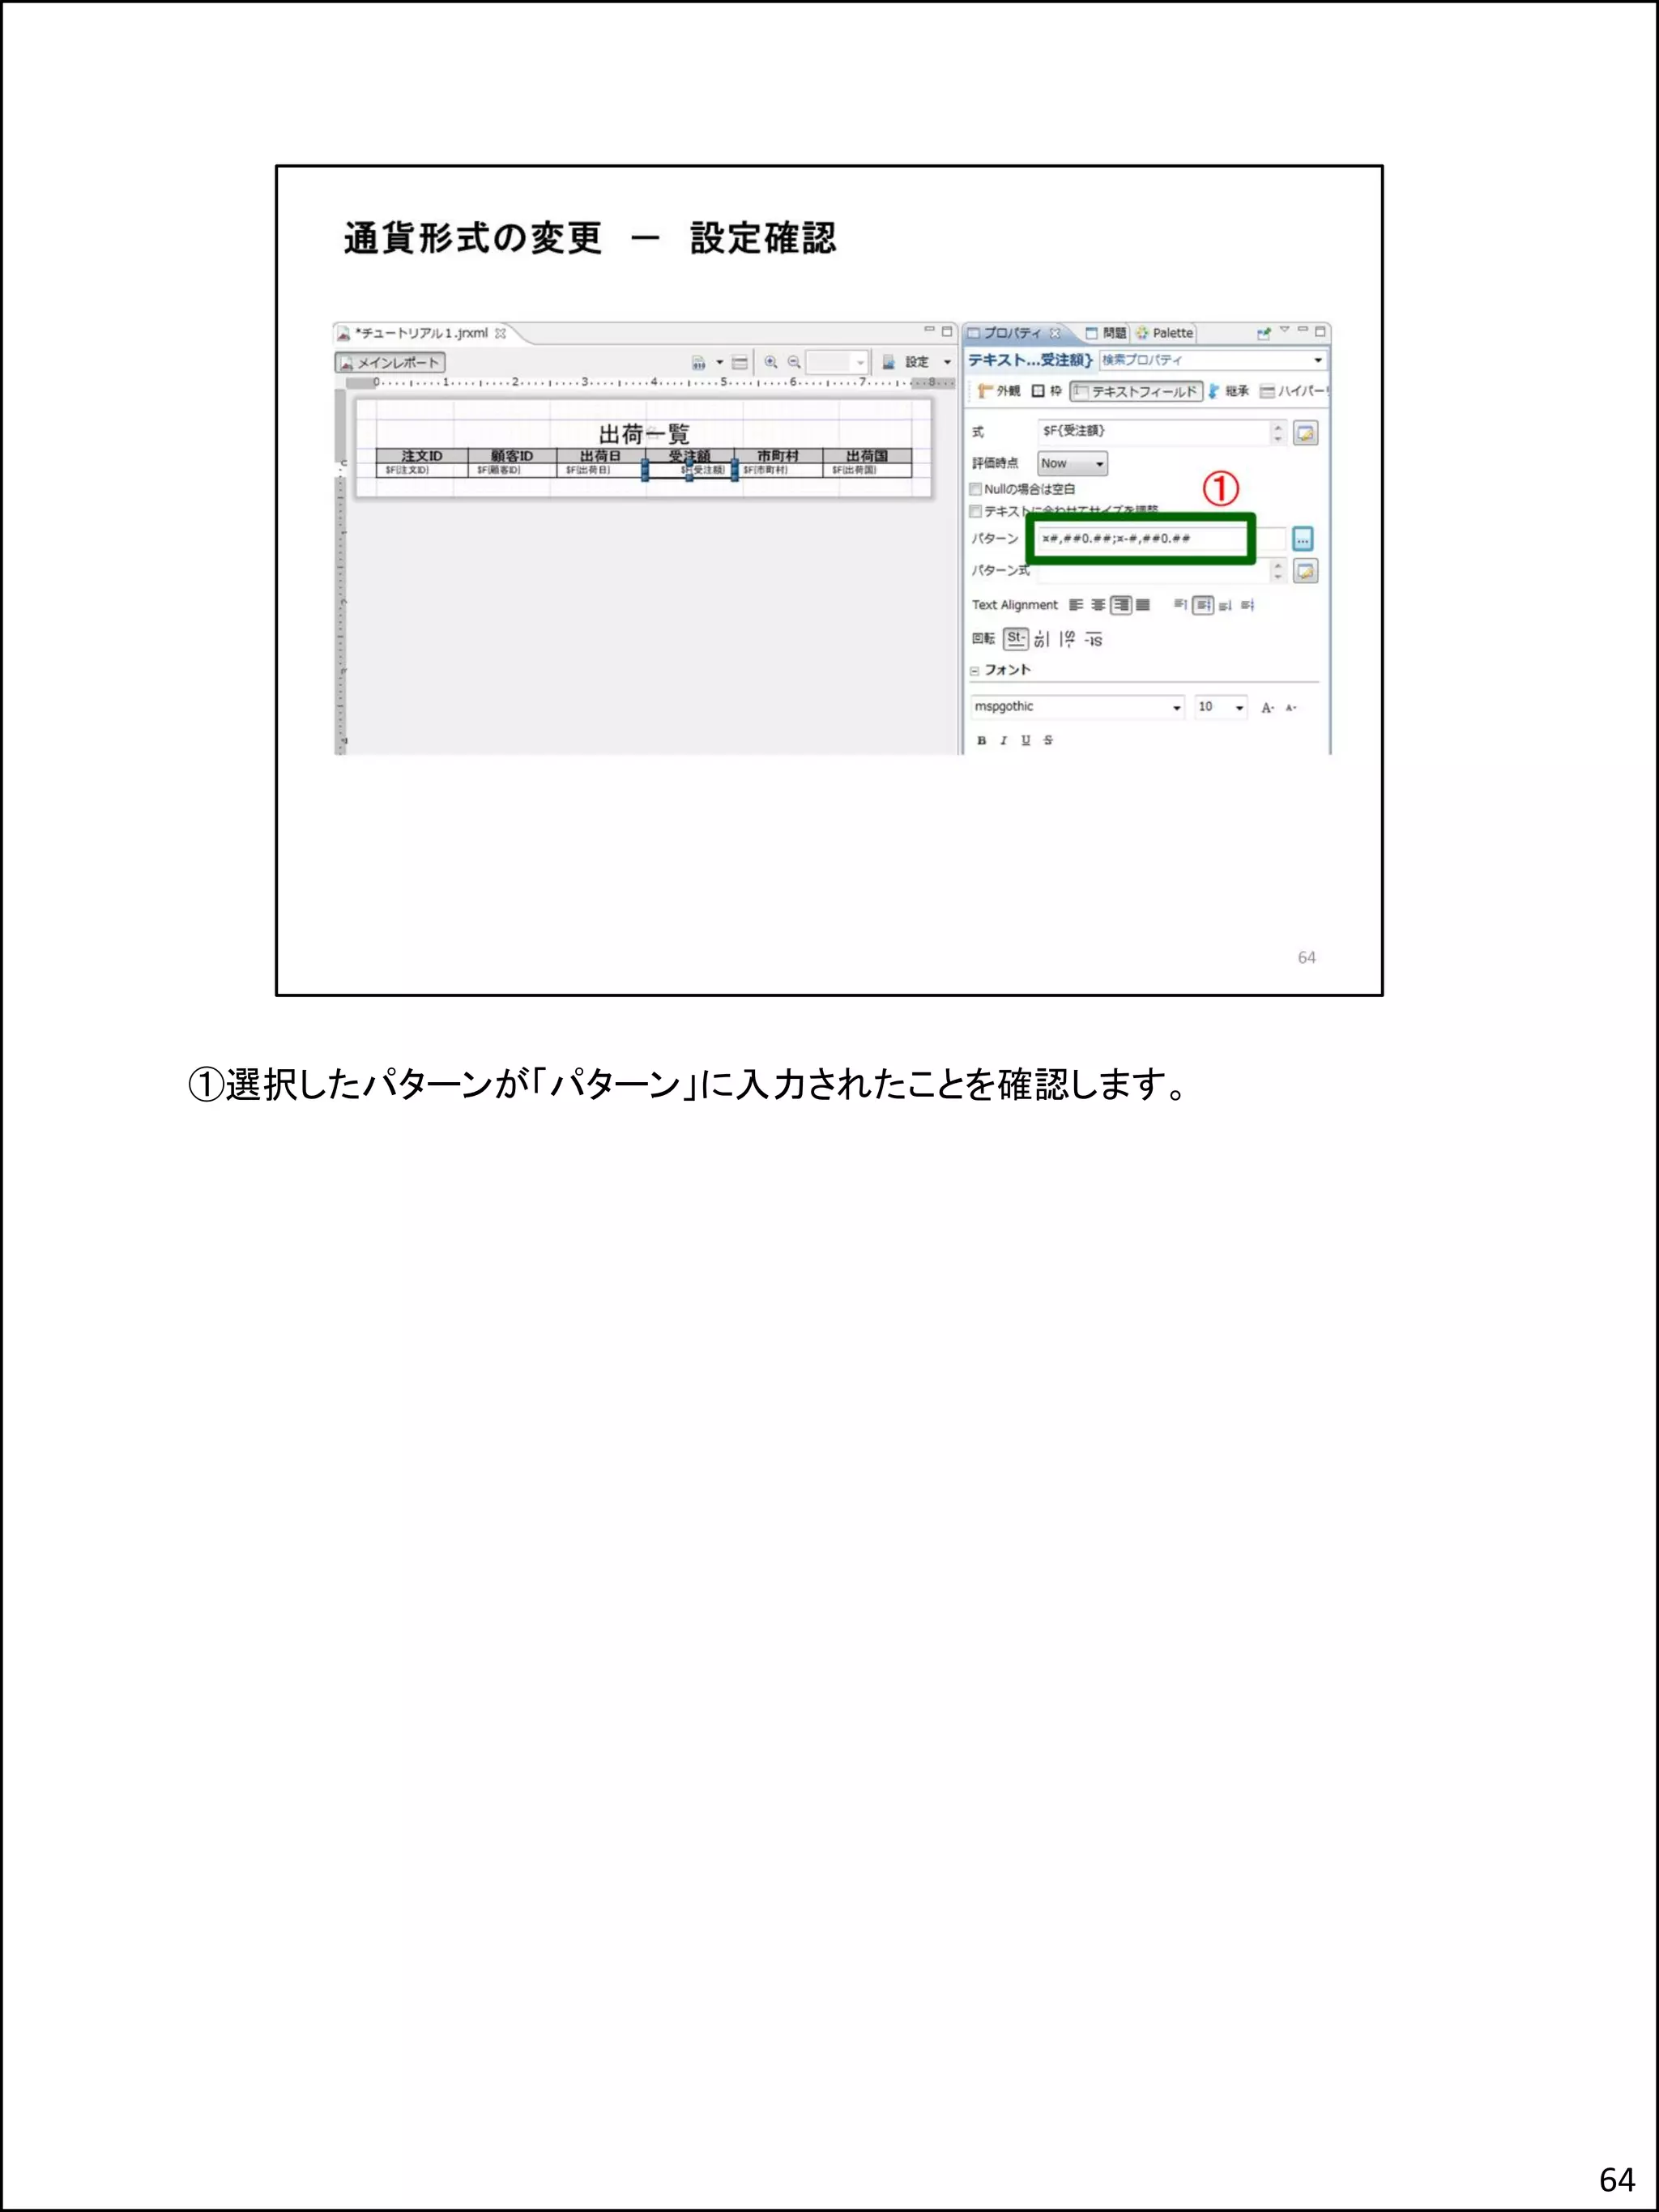
Task: Click the band layout icon in designer toolbar
Action: 740,362
